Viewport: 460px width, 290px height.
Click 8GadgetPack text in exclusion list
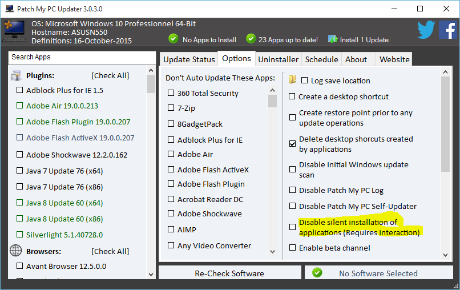click(x=200, y=124)
